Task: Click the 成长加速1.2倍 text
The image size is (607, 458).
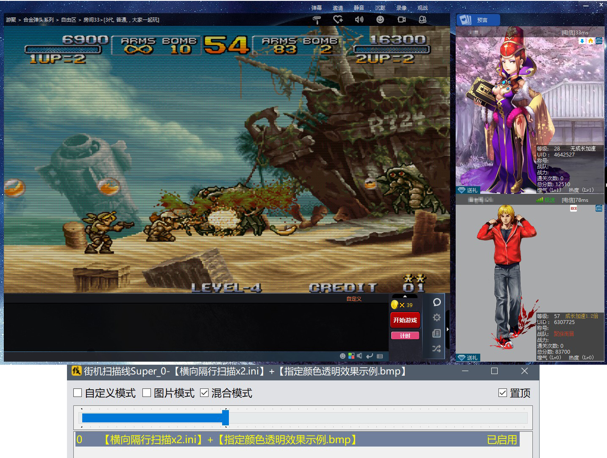Action: point(582,316)
